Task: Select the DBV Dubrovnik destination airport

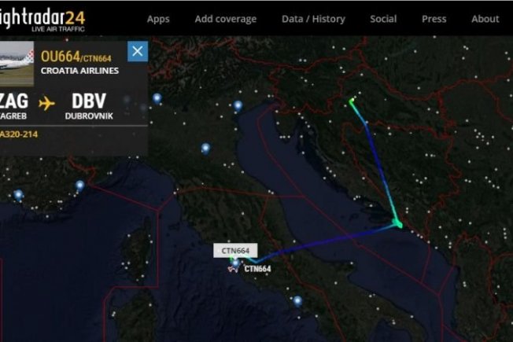Action: pos(89,106)
